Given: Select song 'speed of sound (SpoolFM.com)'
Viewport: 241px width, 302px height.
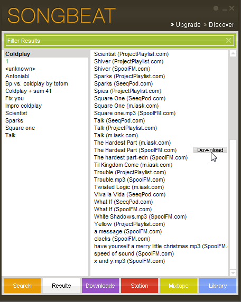Looking at the screenshot, I should coord(134,253).
